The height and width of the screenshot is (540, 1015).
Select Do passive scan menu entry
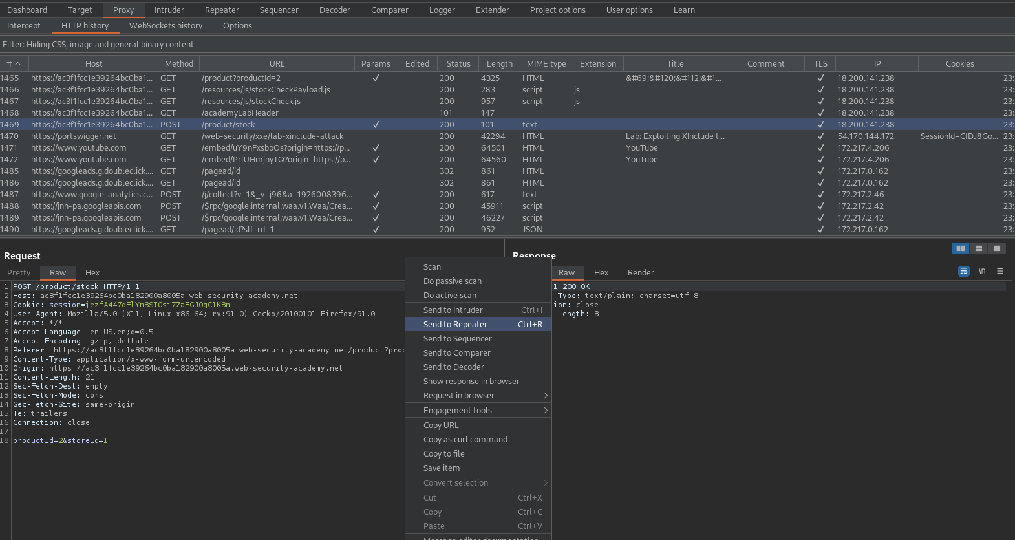pos(478,281)
